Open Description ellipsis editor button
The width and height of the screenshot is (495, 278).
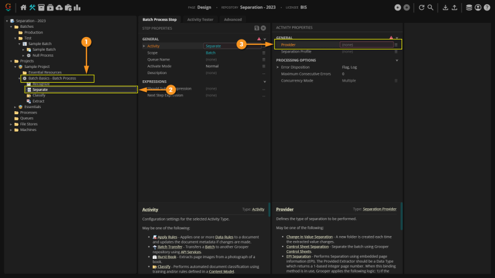point(264,73)
